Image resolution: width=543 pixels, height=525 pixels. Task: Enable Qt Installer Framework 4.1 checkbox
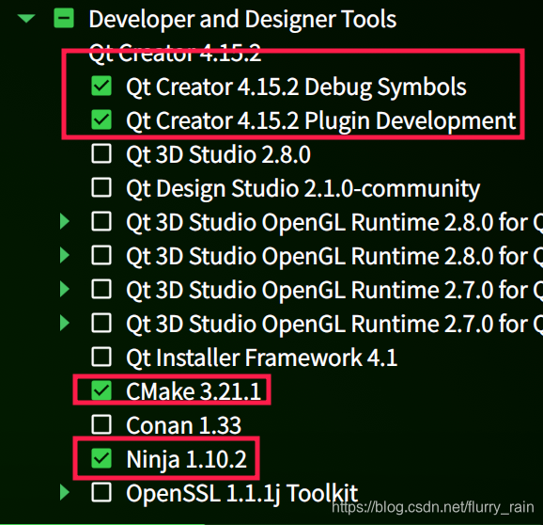pos(101,357)
